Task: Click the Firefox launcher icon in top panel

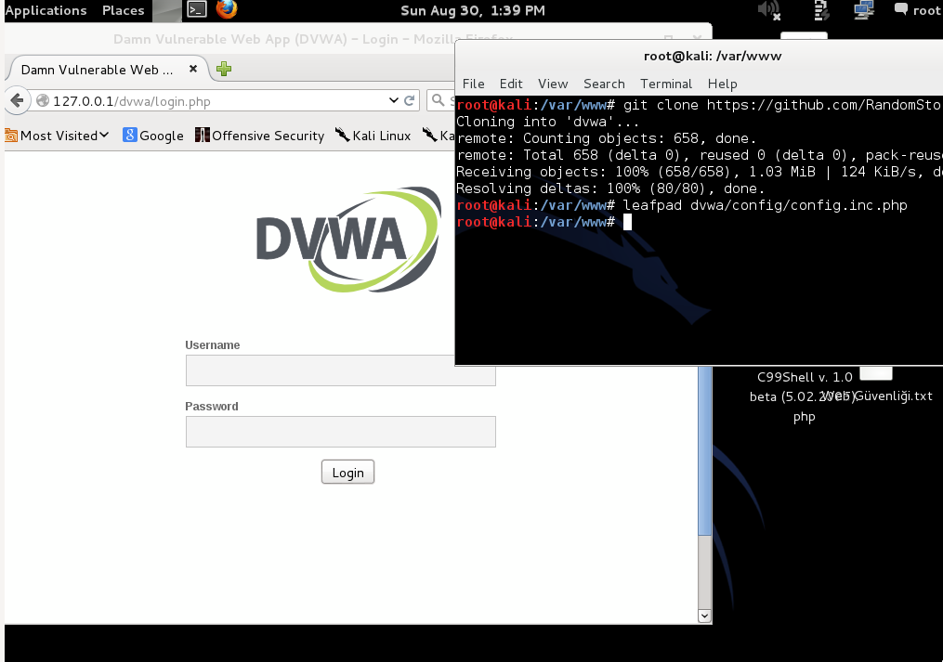Action: [x=227, y=10]
